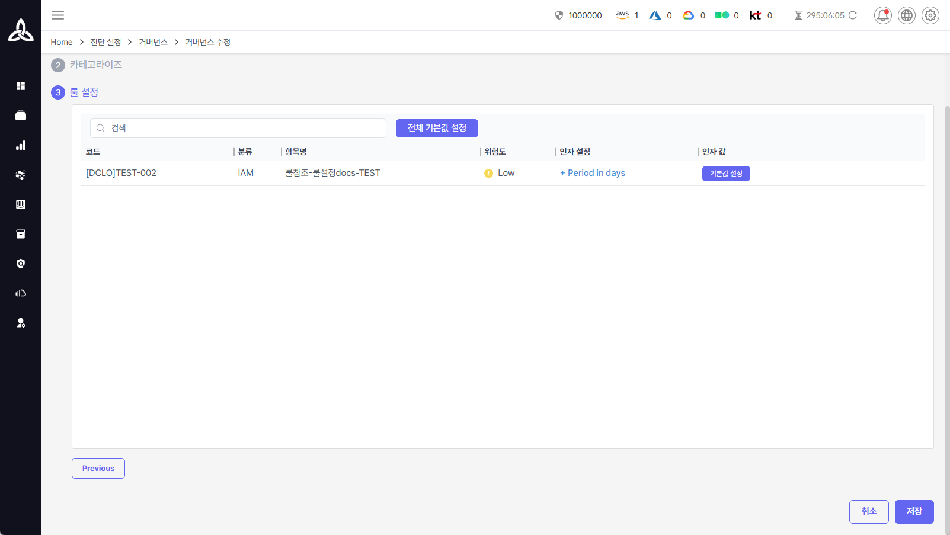Click the 전체 기본값 설정 button
Image resolution: width=950 pixels, height=535 pixels.
pos(437,128)
